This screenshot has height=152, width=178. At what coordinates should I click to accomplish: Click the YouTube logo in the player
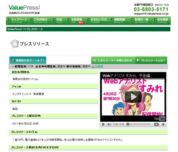pyautogui.click(x=159, y=118)
